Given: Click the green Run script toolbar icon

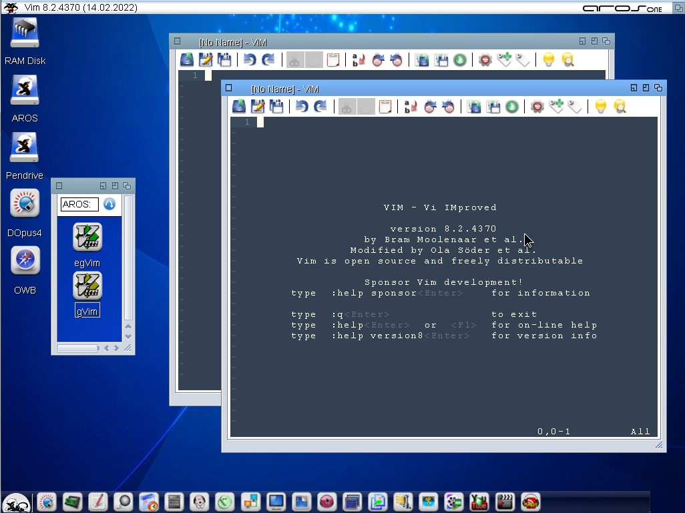Looking at the screenshot, I should 511,107.
